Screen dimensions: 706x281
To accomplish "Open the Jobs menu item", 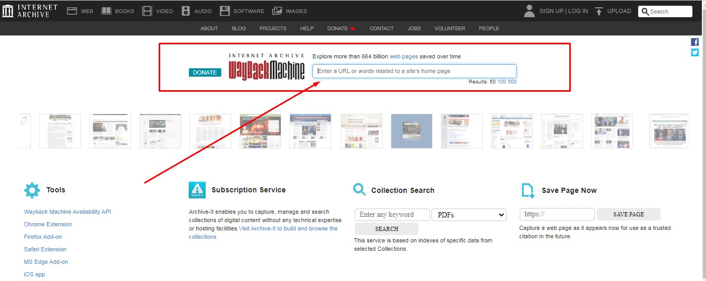I will (x=414, y=29).
